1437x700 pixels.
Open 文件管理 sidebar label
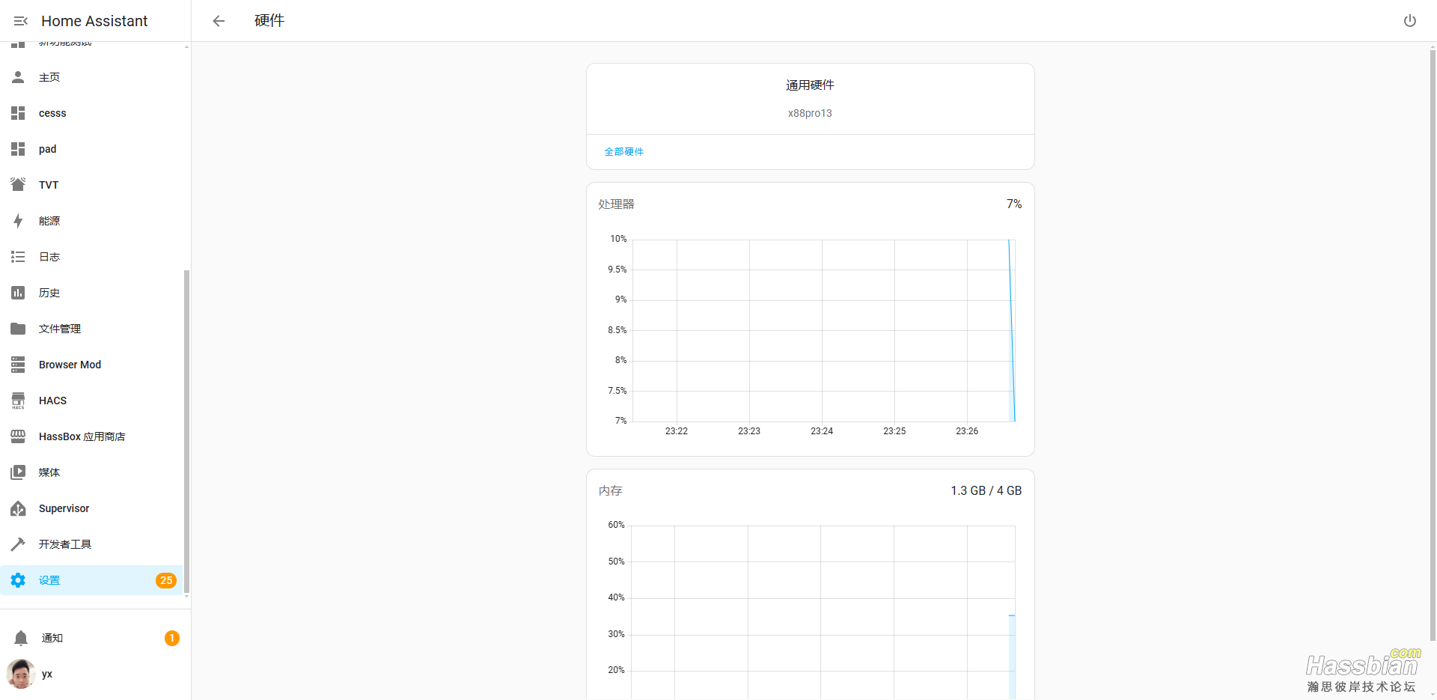tap(60, 329)
